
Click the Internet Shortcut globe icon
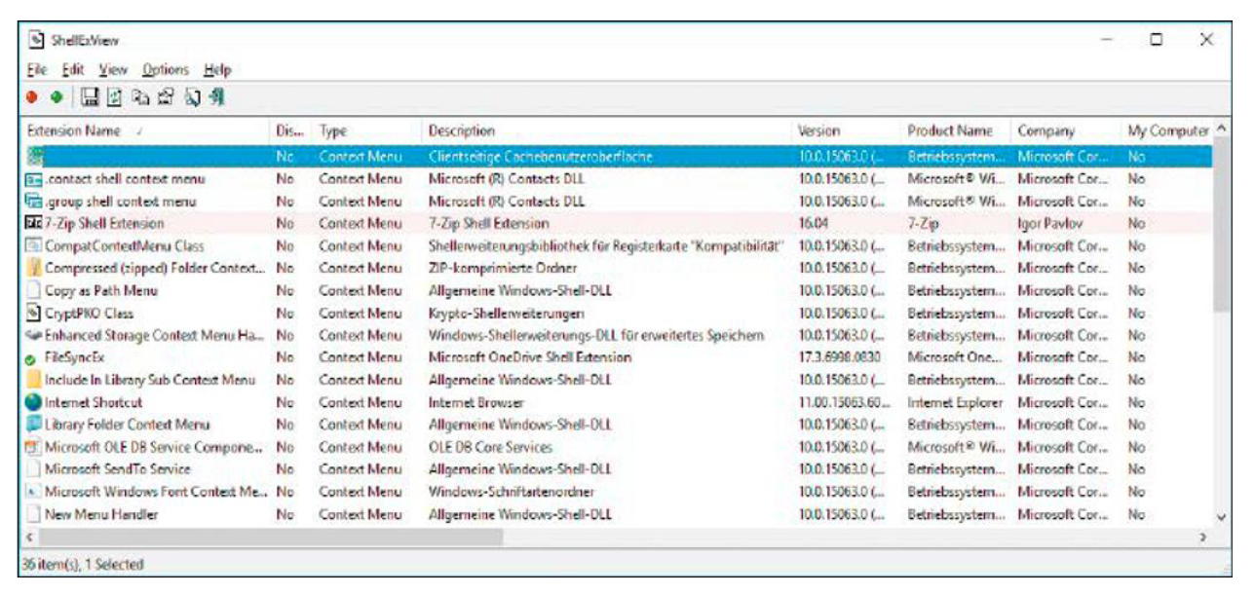pyautogui.click(x=34, y=402)
